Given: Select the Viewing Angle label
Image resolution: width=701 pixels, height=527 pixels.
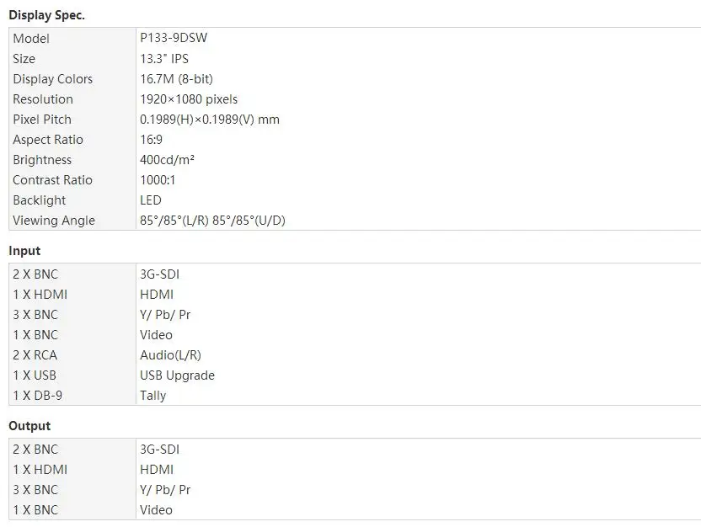Looking at the screenshot, I should point(54,221).
